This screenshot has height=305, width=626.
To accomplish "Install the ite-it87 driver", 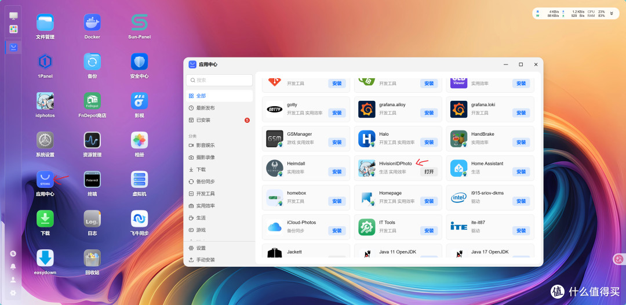I will coord(521,231).
